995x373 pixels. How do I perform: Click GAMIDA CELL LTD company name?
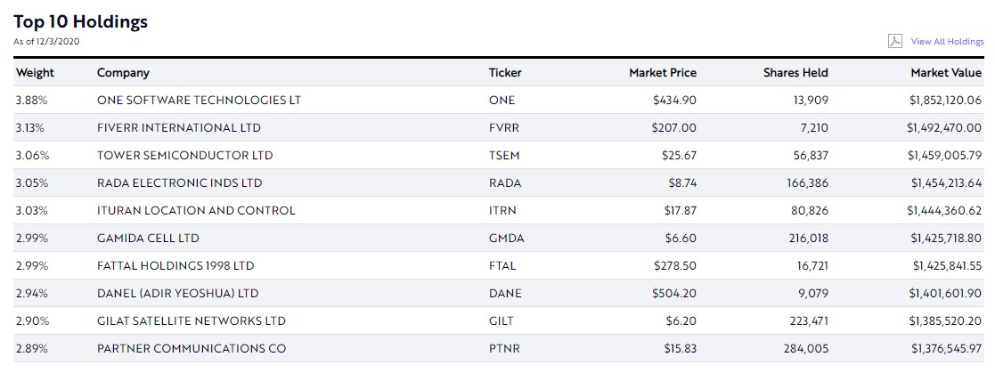coord(148,239)
